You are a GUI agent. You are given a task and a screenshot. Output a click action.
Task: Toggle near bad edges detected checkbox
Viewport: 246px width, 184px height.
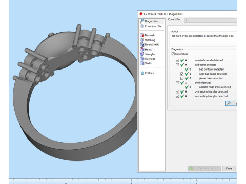[x=182, y=74]
